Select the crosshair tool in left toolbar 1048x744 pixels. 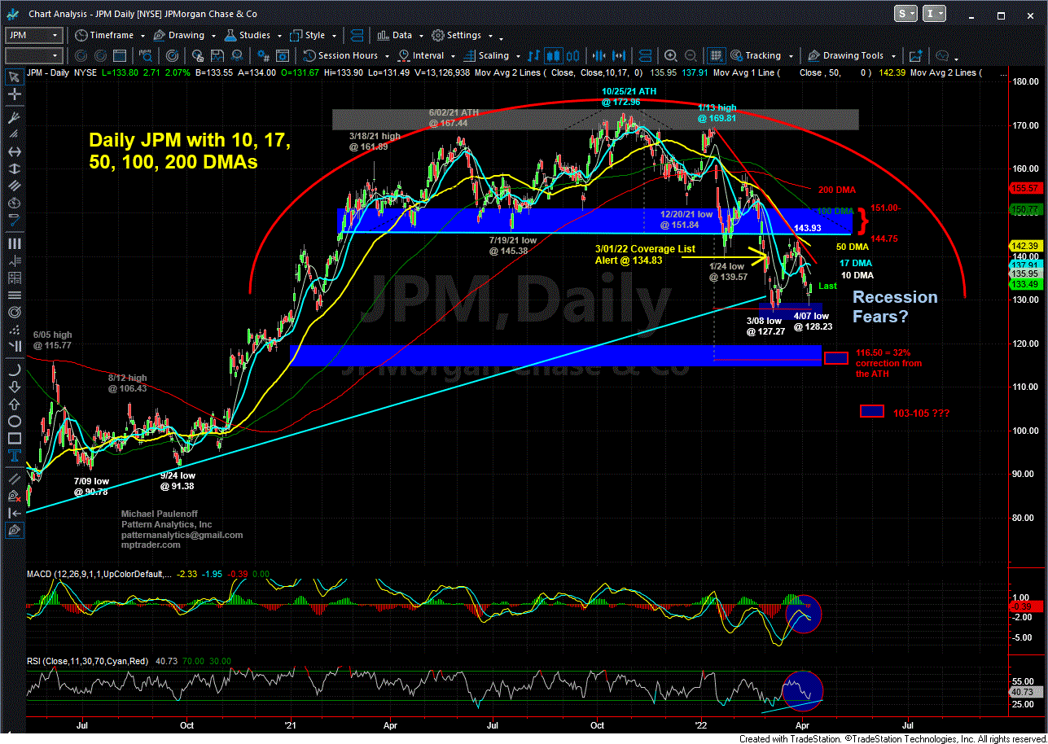pyautogui.click(x=14, y=95)
